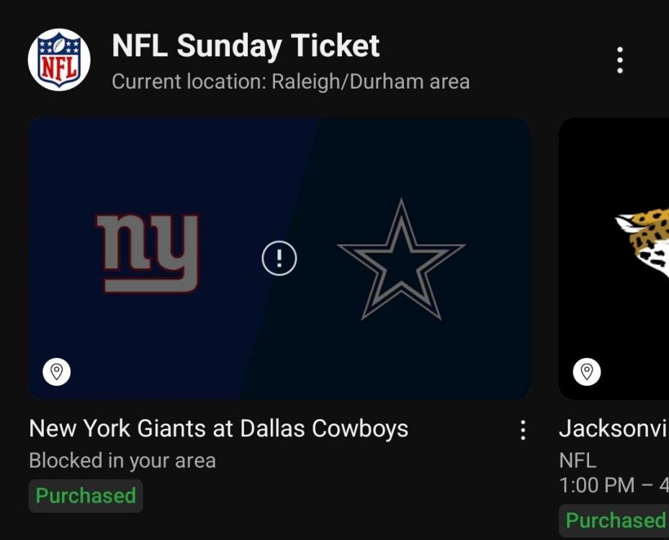Click the New York Giants logo
This screenshot has width=669, height=540.
[148, 253]
